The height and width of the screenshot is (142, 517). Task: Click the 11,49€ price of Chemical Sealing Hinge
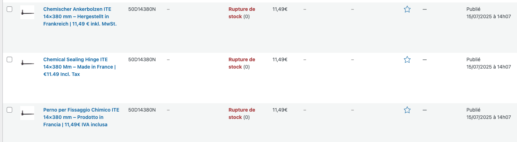(280, 60)
